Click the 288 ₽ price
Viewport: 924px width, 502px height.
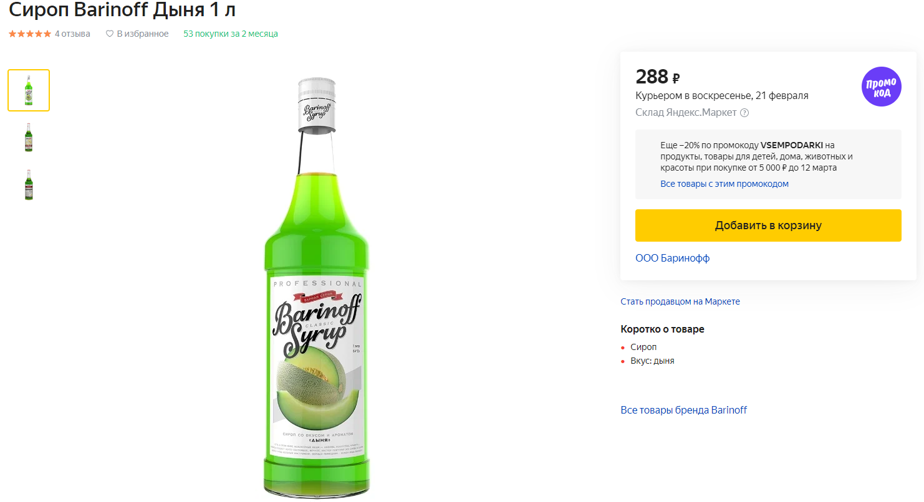coord(657,77)
